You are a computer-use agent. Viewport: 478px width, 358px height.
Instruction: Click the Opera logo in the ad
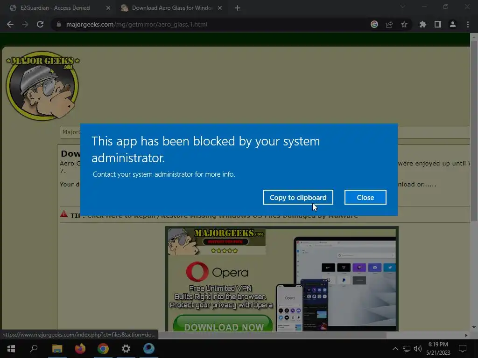(x=217, y=272)
